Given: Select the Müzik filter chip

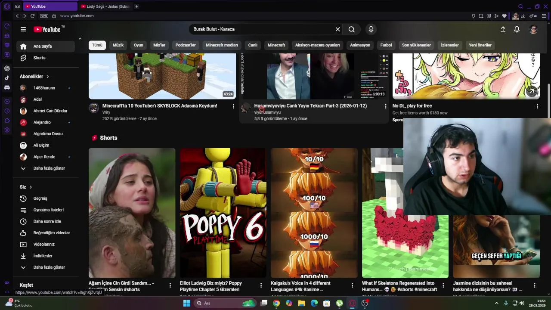Looking at the screenshot, I should tap(118, 45).
